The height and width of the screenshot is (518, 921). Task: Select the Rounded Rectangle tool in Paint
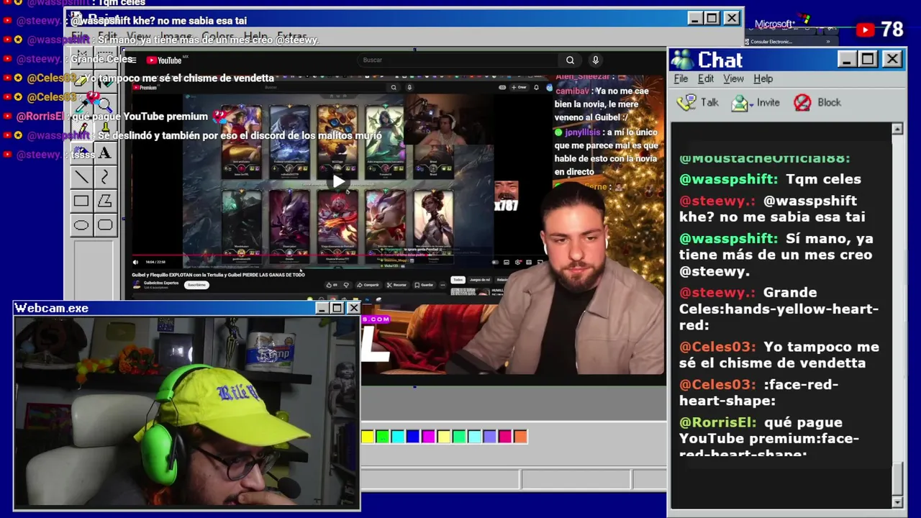point(105,225)
